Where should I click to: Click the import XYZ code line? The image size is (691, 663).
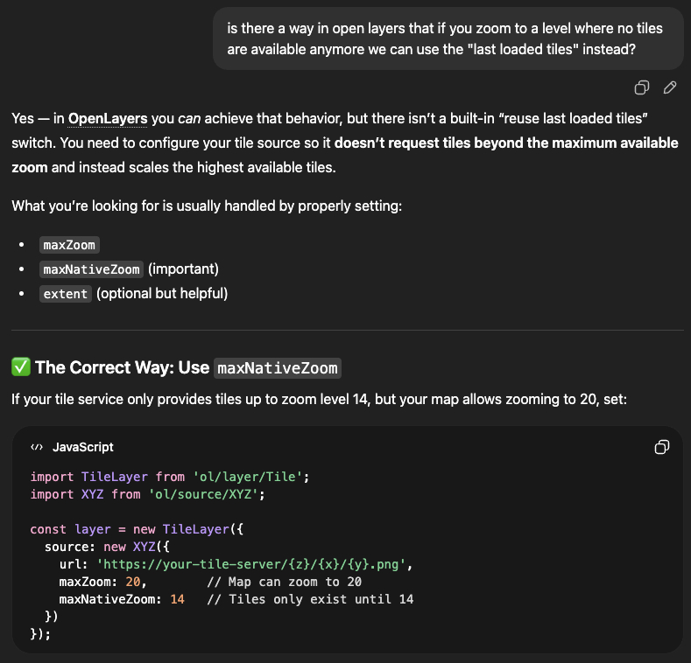(x=147, y=494)
